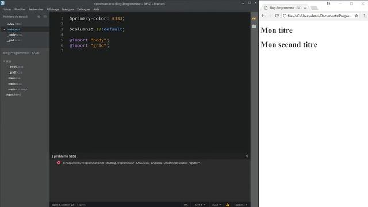This screenshot has height=207, width=368.
Task: Open main.css.map in project tree
Action: 18,89
